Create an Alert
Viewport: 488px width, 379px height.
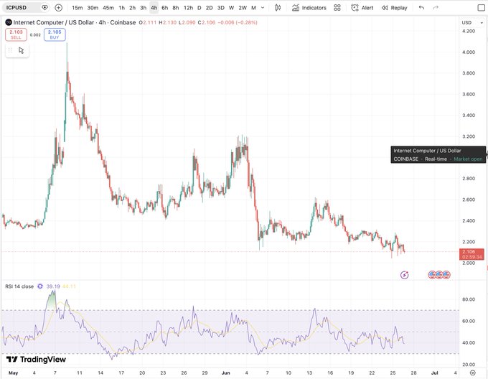pos(362,8)
